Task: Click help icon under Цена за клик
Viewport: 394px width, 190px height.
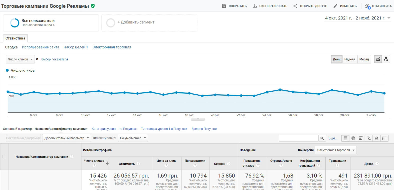Action: coord(166,165)
